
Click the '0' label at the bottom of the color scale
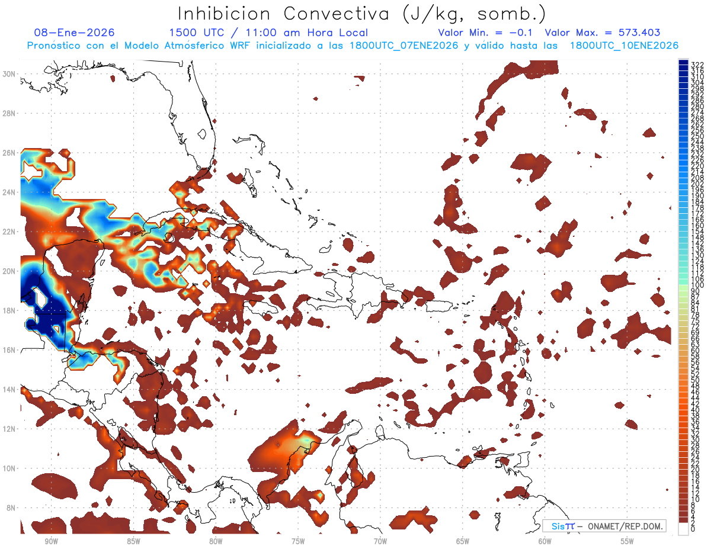tap(693, 529)
